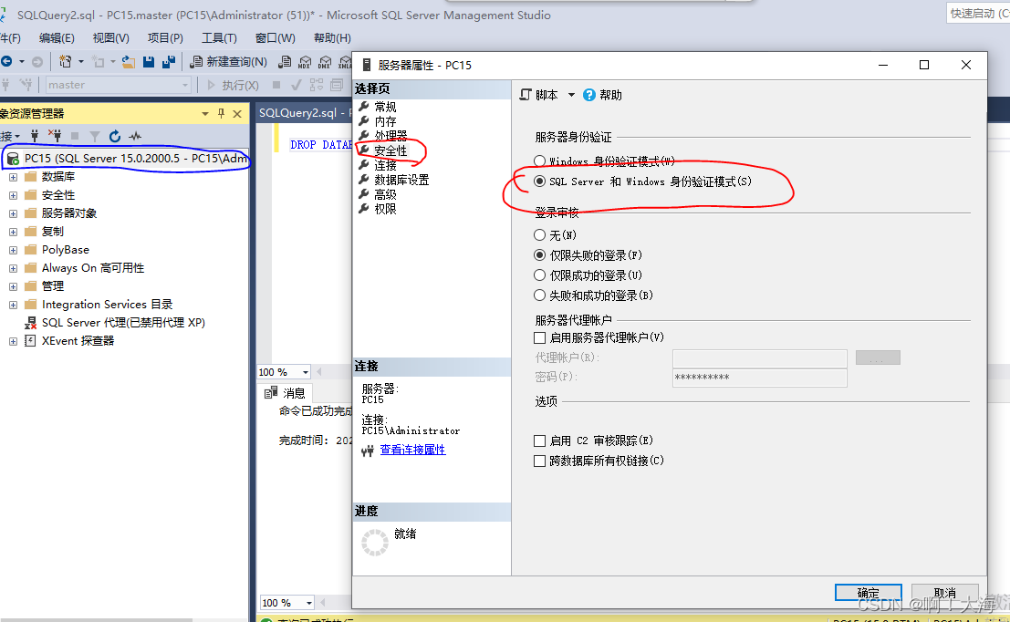Select SQL Server 代理 agent item
This screenshot has width=1010, height=622.
pyautogui.click(x=123, y=323)
